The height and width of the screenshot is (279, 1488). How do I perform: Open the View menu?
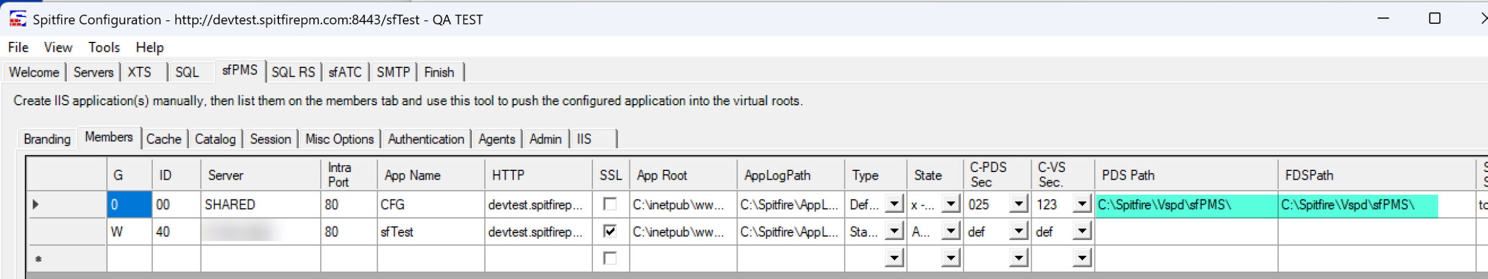tap(58, 47)
